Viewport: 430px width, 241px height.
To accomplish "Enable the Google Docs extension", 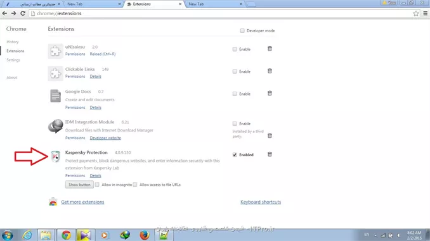I will click(x=235, y=94).
